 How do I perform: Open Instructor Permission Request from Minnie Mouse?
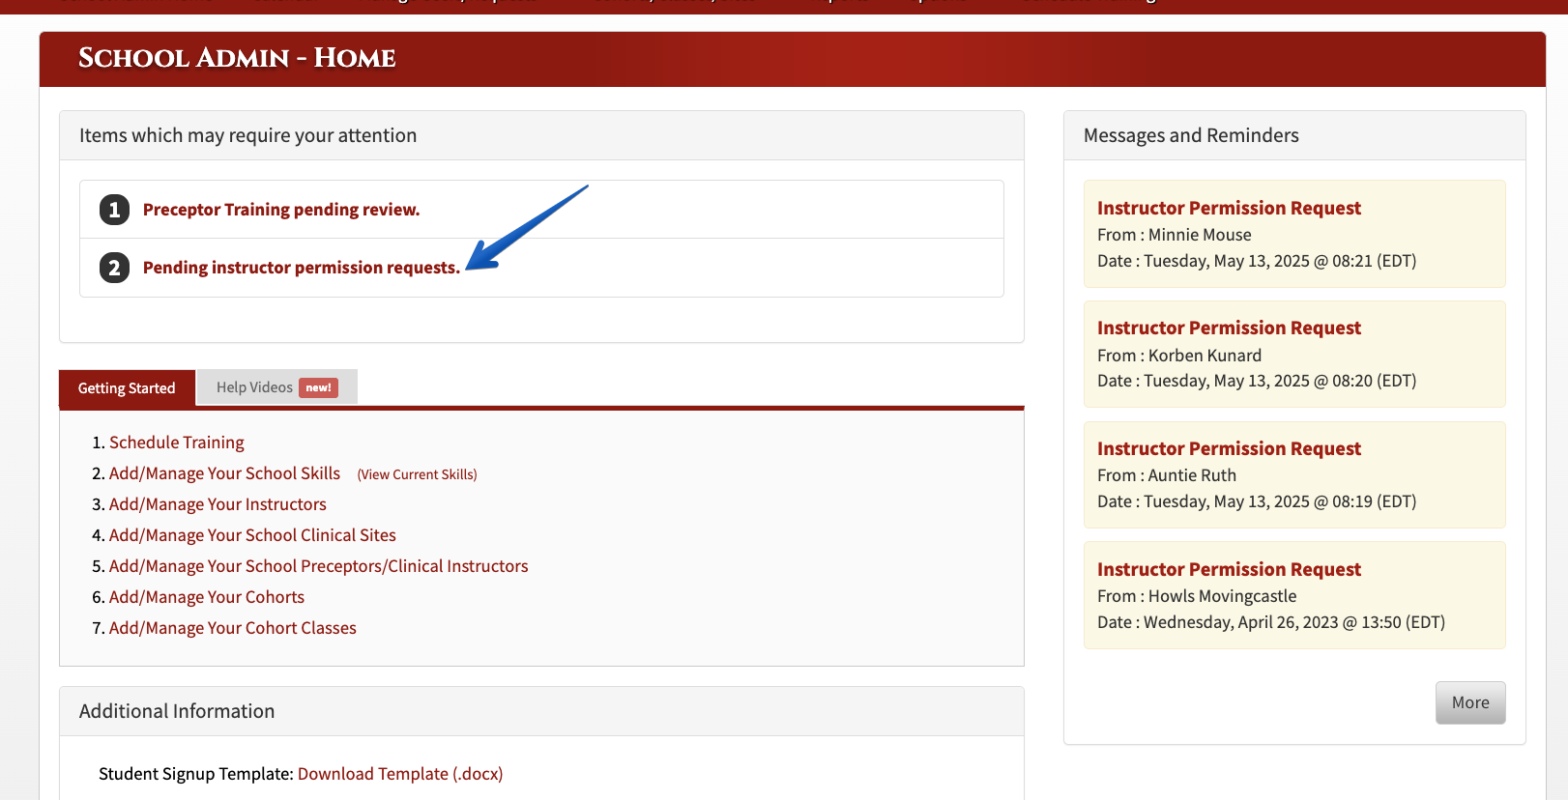click(1229, 208)
